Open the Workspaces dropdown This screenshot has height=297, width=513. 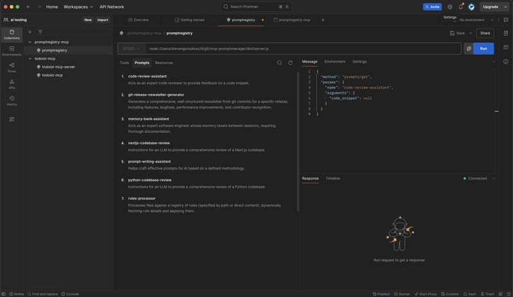78,7
